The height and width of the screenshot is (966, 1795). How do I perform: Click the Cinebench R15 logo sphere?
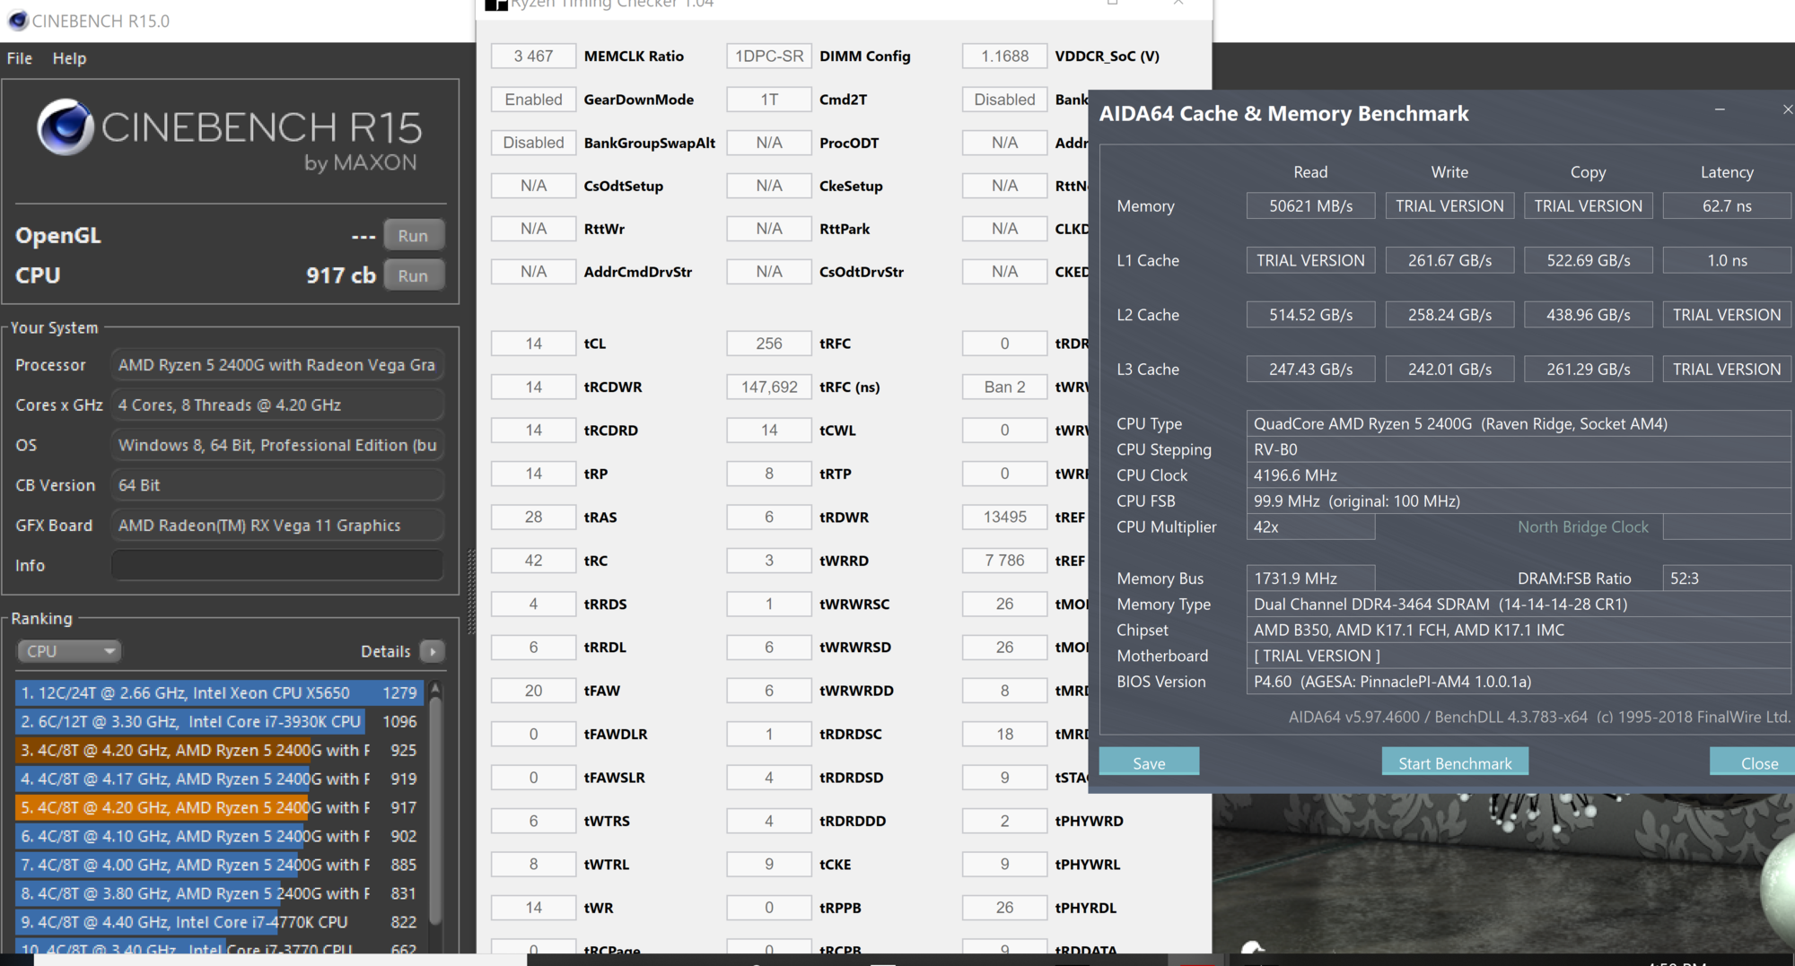pos(65,127)
